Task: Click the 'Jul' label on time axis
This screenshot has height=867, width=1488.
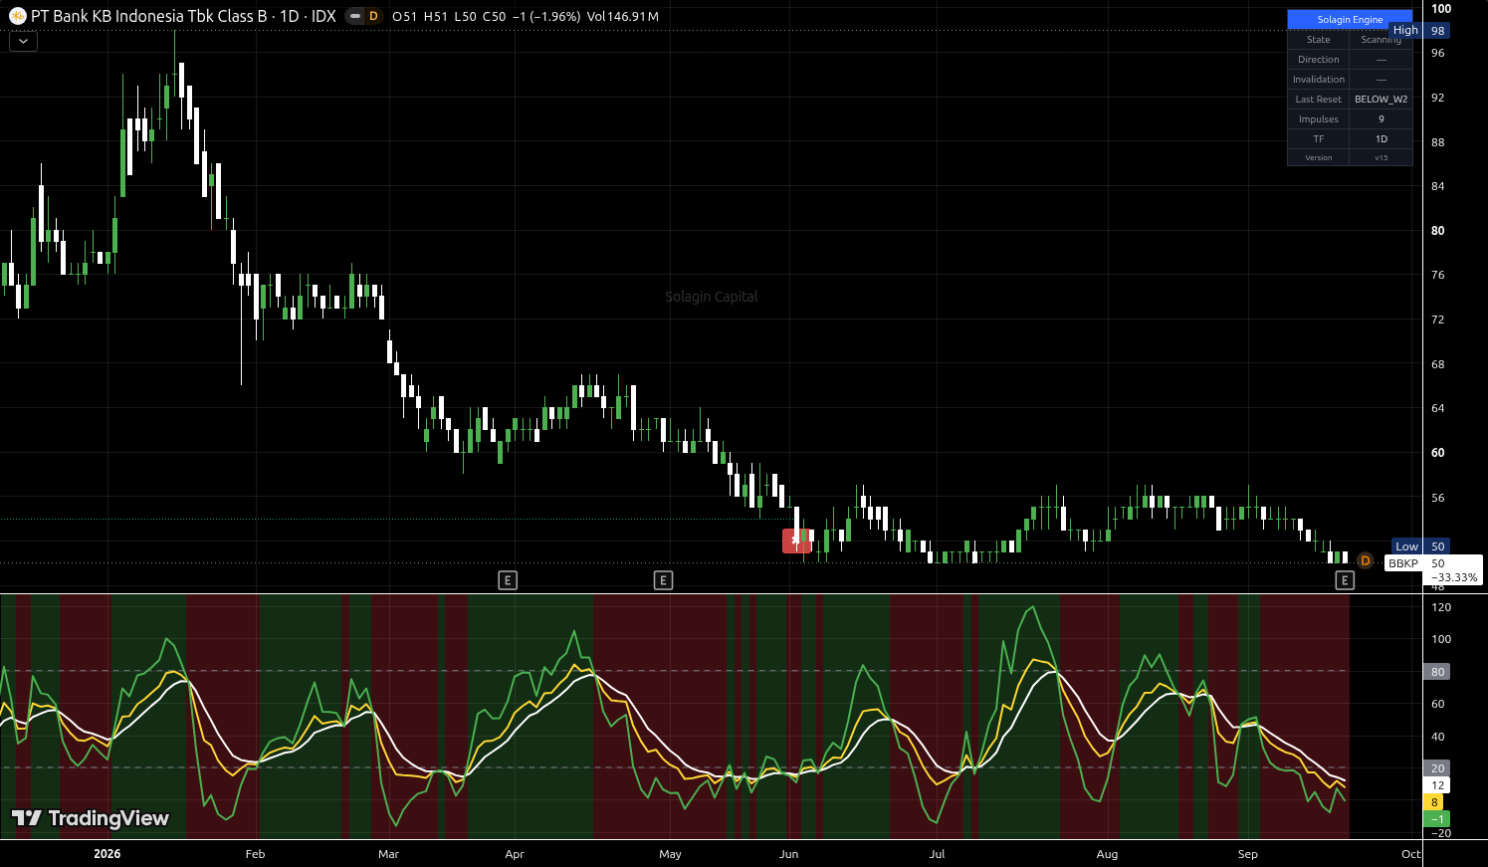Action: click(937, 854)
